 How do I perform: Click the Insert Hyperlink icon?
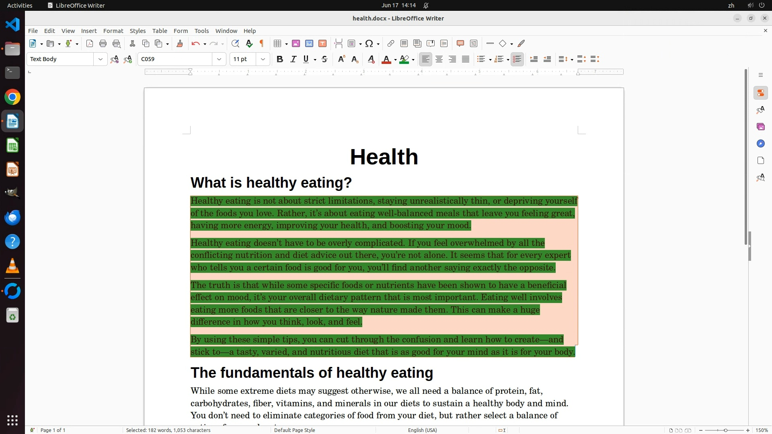point(390,43)
